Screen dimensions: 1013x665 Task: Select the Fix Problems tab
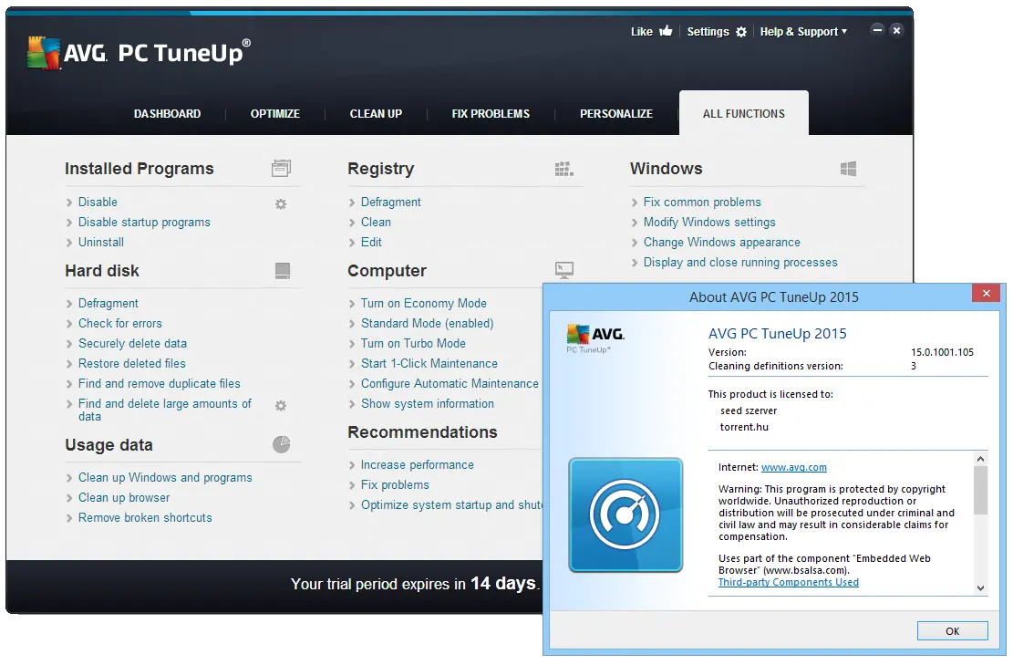pos(491,114)
